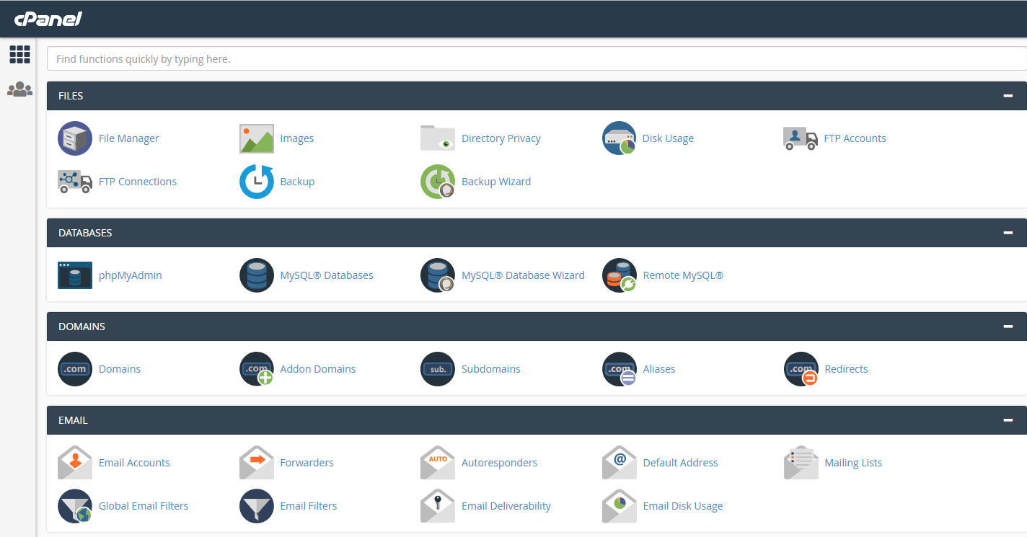Click the Aliases icon

pos(620,369)
